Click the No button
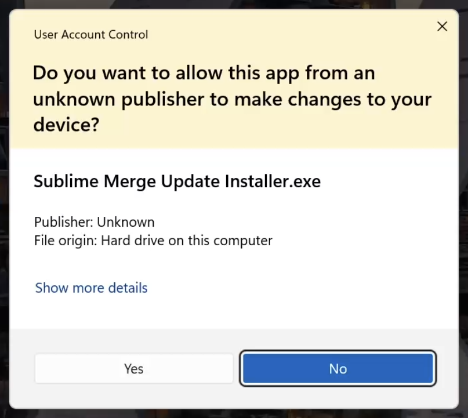Screen dimensions: 468x418 point(338,368)
